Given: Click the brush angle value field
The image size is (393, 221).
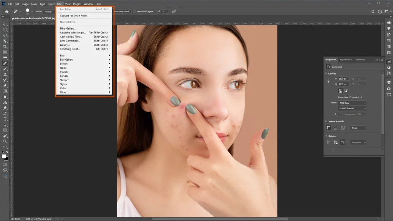Looking at the screenshot, I should 165,12.
